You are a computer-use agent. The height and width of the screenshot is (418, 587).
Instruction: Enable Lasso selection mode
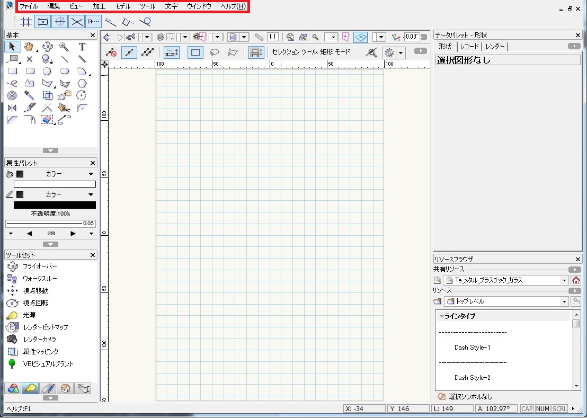[x=214, y=52]
